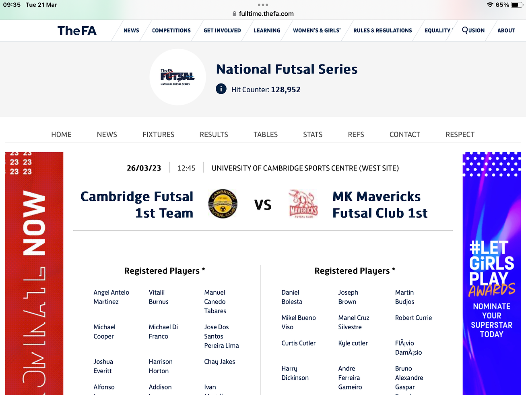Select the Stats tab
526x395 pixels.
pyautogui.click(x=313, y=135)
